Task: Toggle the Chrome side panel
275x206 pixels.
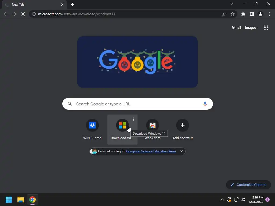Action: (x=252, y=14)
